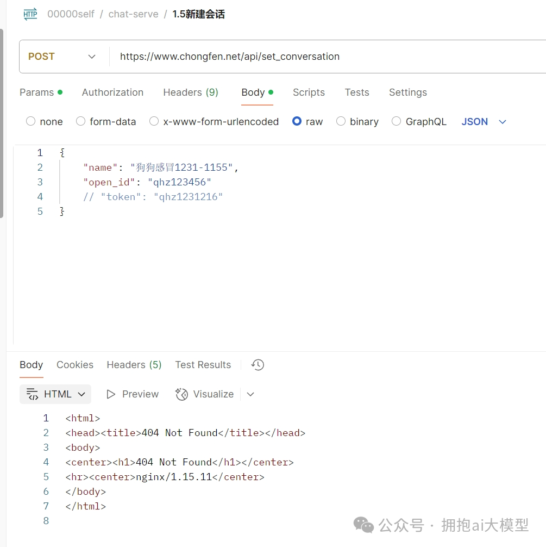
Task: Open the request Headers (9) tab
Action: pos(190,92)
